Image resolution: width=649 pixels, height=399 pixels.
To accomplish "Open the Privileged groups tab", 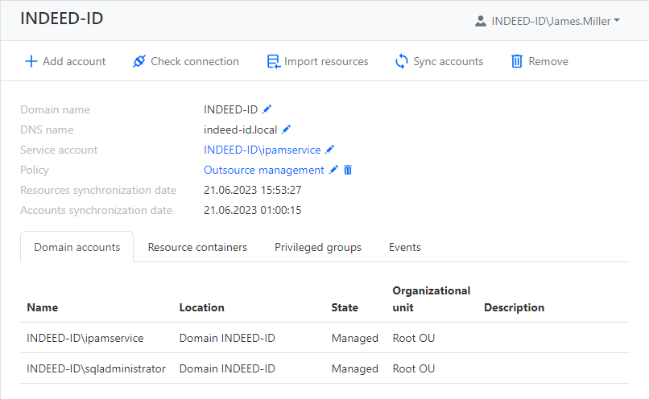I will click(317, 247).
